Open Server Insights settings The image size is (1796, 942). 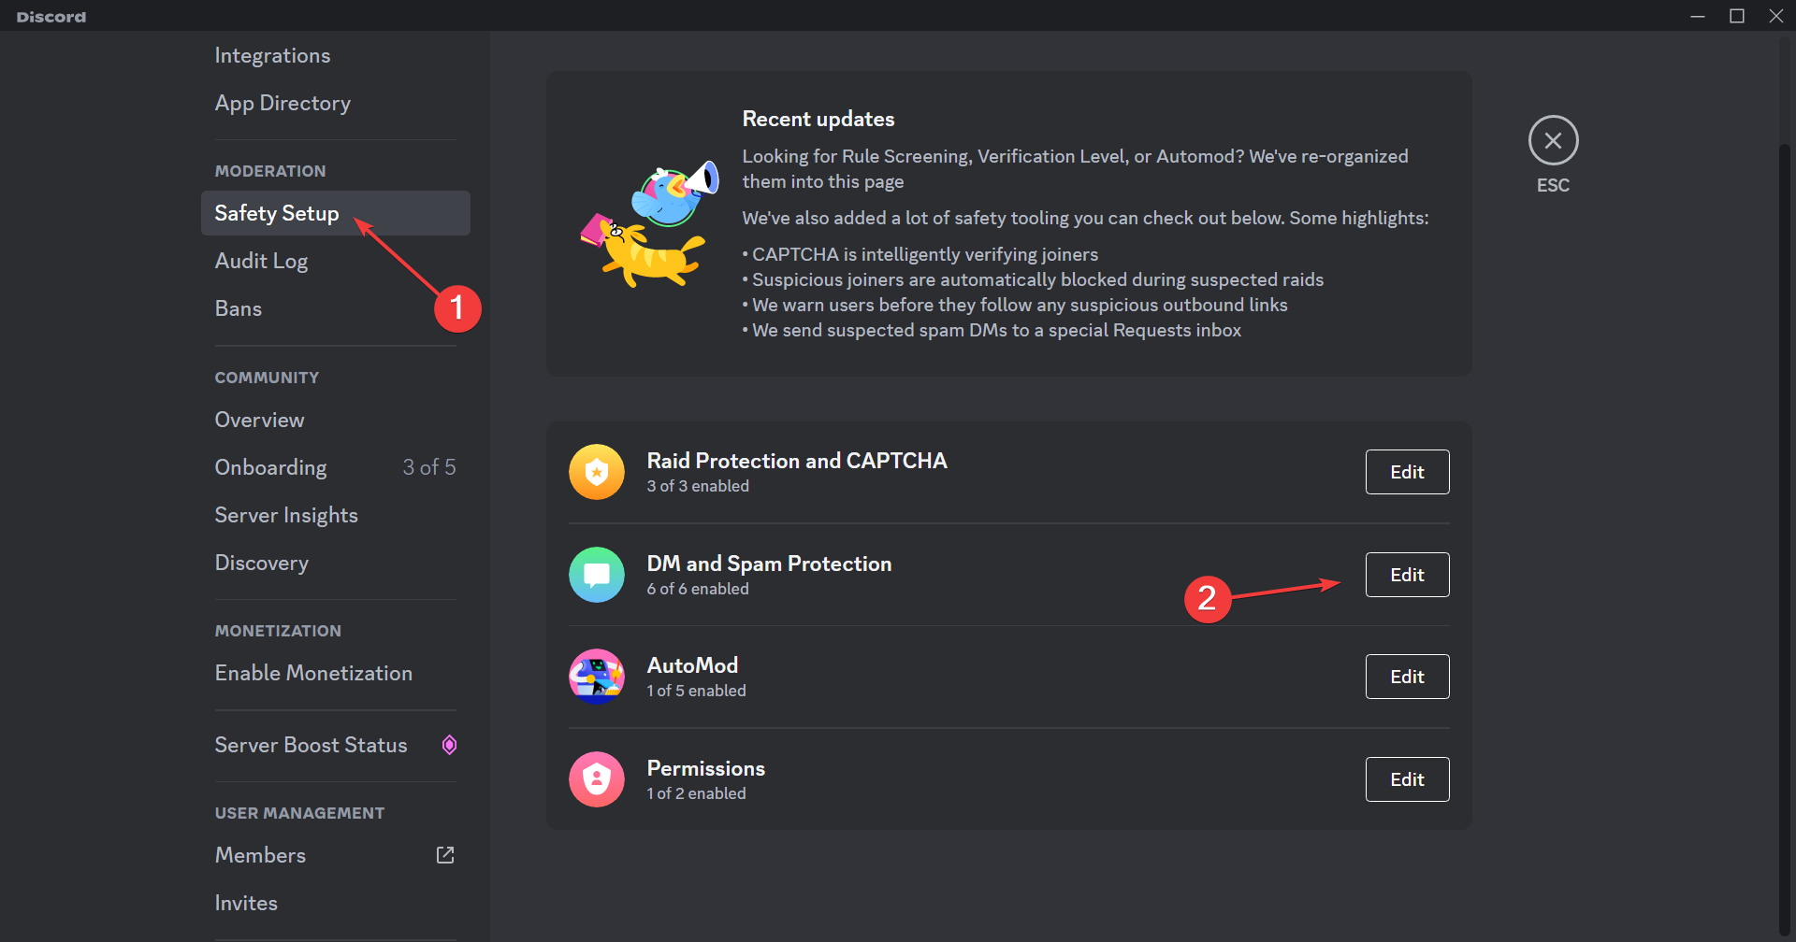pyautogui.click(x=286, y=516)
